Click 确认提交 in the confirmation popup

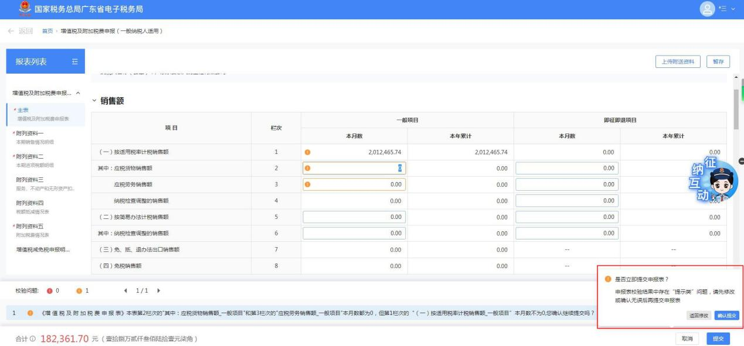(726, 316)
